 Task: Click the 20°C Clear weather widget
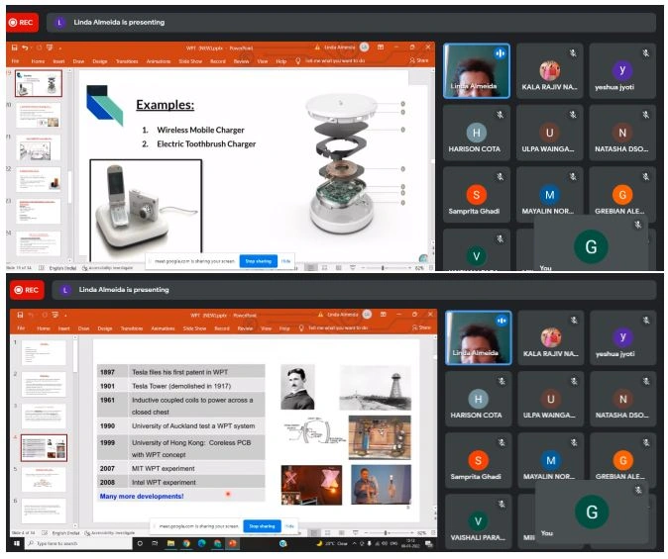331,544
